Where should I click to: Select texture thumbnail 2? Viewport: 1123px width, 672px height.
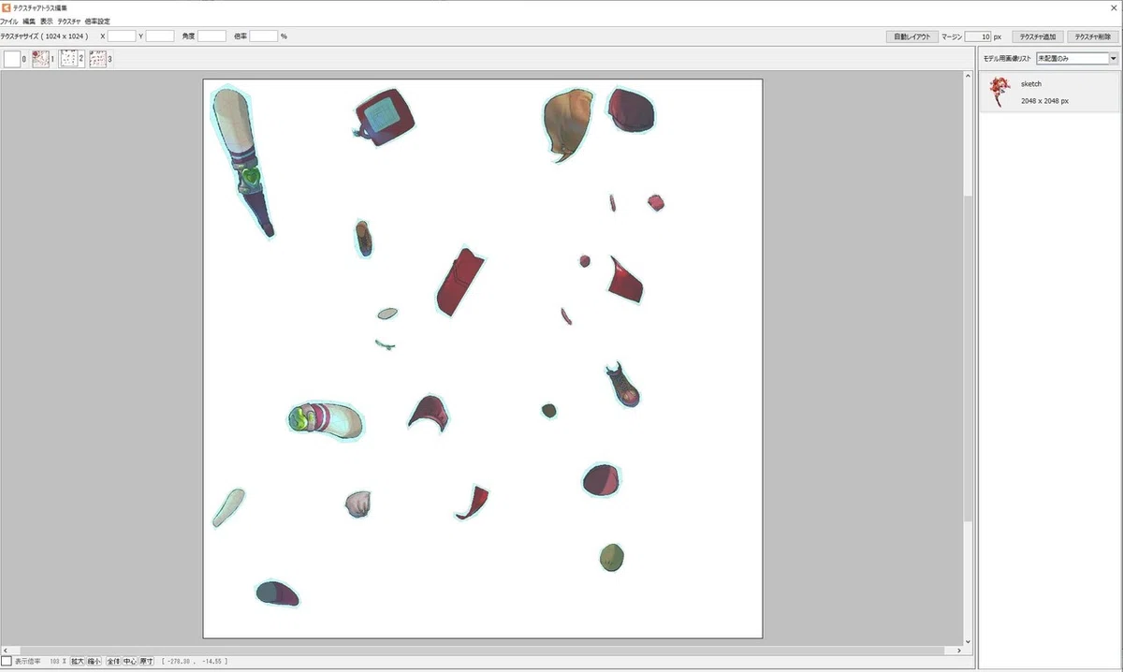click(x=68, y=59)
